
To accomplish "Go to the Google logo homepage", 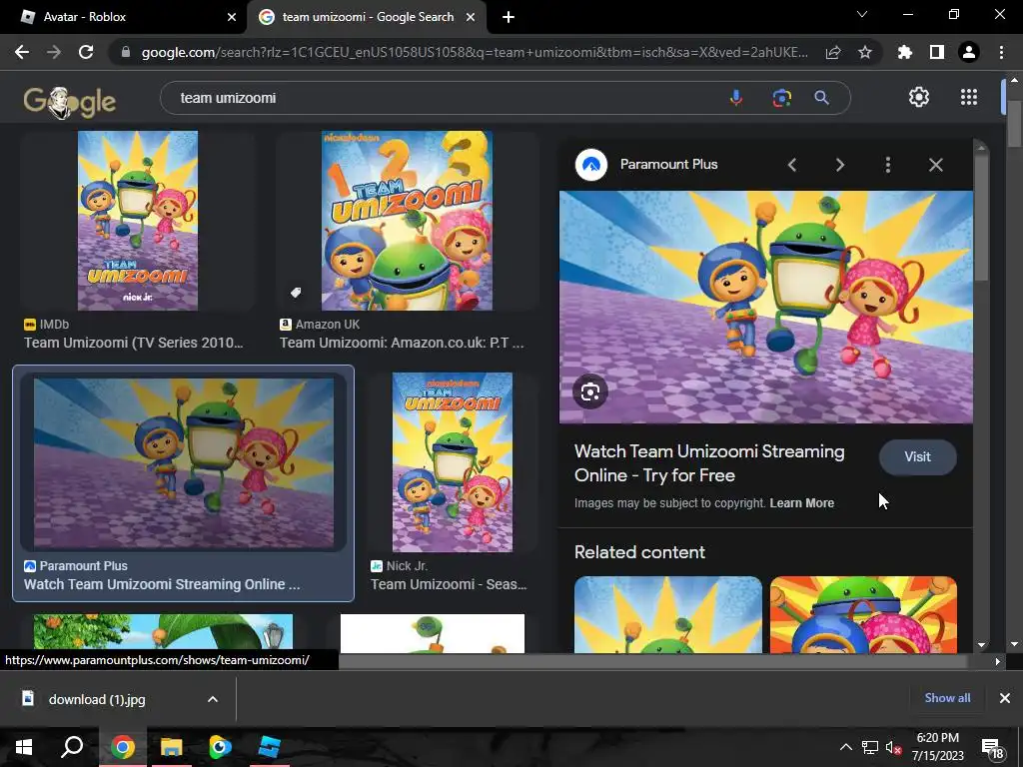I will click(x=70, y=102).
